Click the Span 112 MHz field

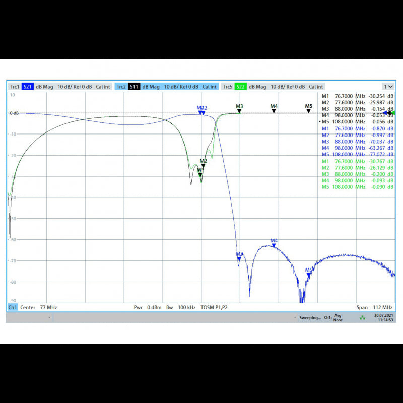[374, 307]
